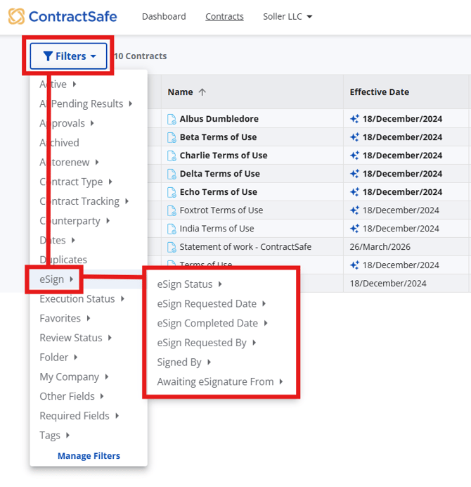Screen dimensions: 471x487
Task: Open the Echo Terms of Use contract
Action: click(x=218, y=192)
